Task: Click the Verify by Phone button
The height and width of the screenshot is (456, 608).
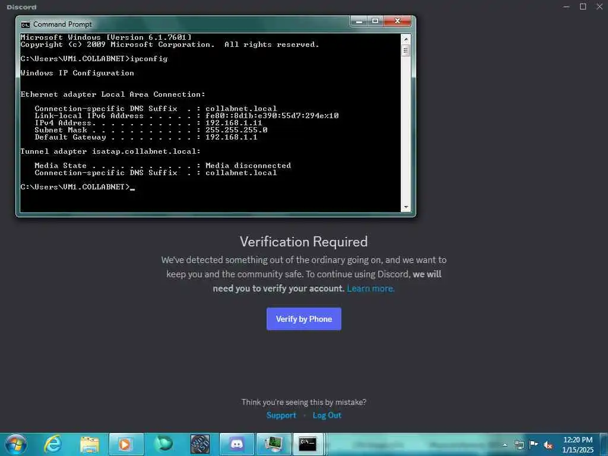Action: coord(303,319)
